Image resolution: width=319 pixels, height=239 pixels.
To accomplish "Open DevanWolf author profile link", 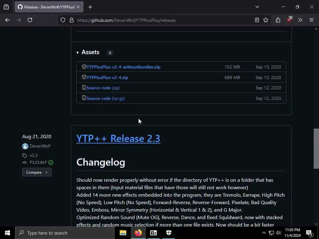I will click(x=40, y=146).
